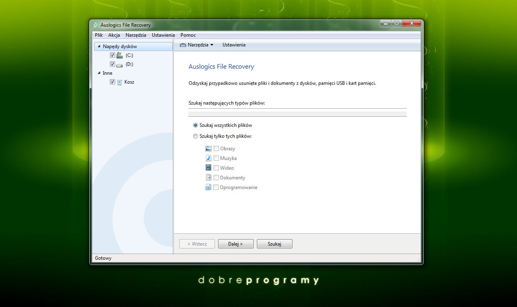
Task: Open the Akcja menu
Action: click(114, 35)
